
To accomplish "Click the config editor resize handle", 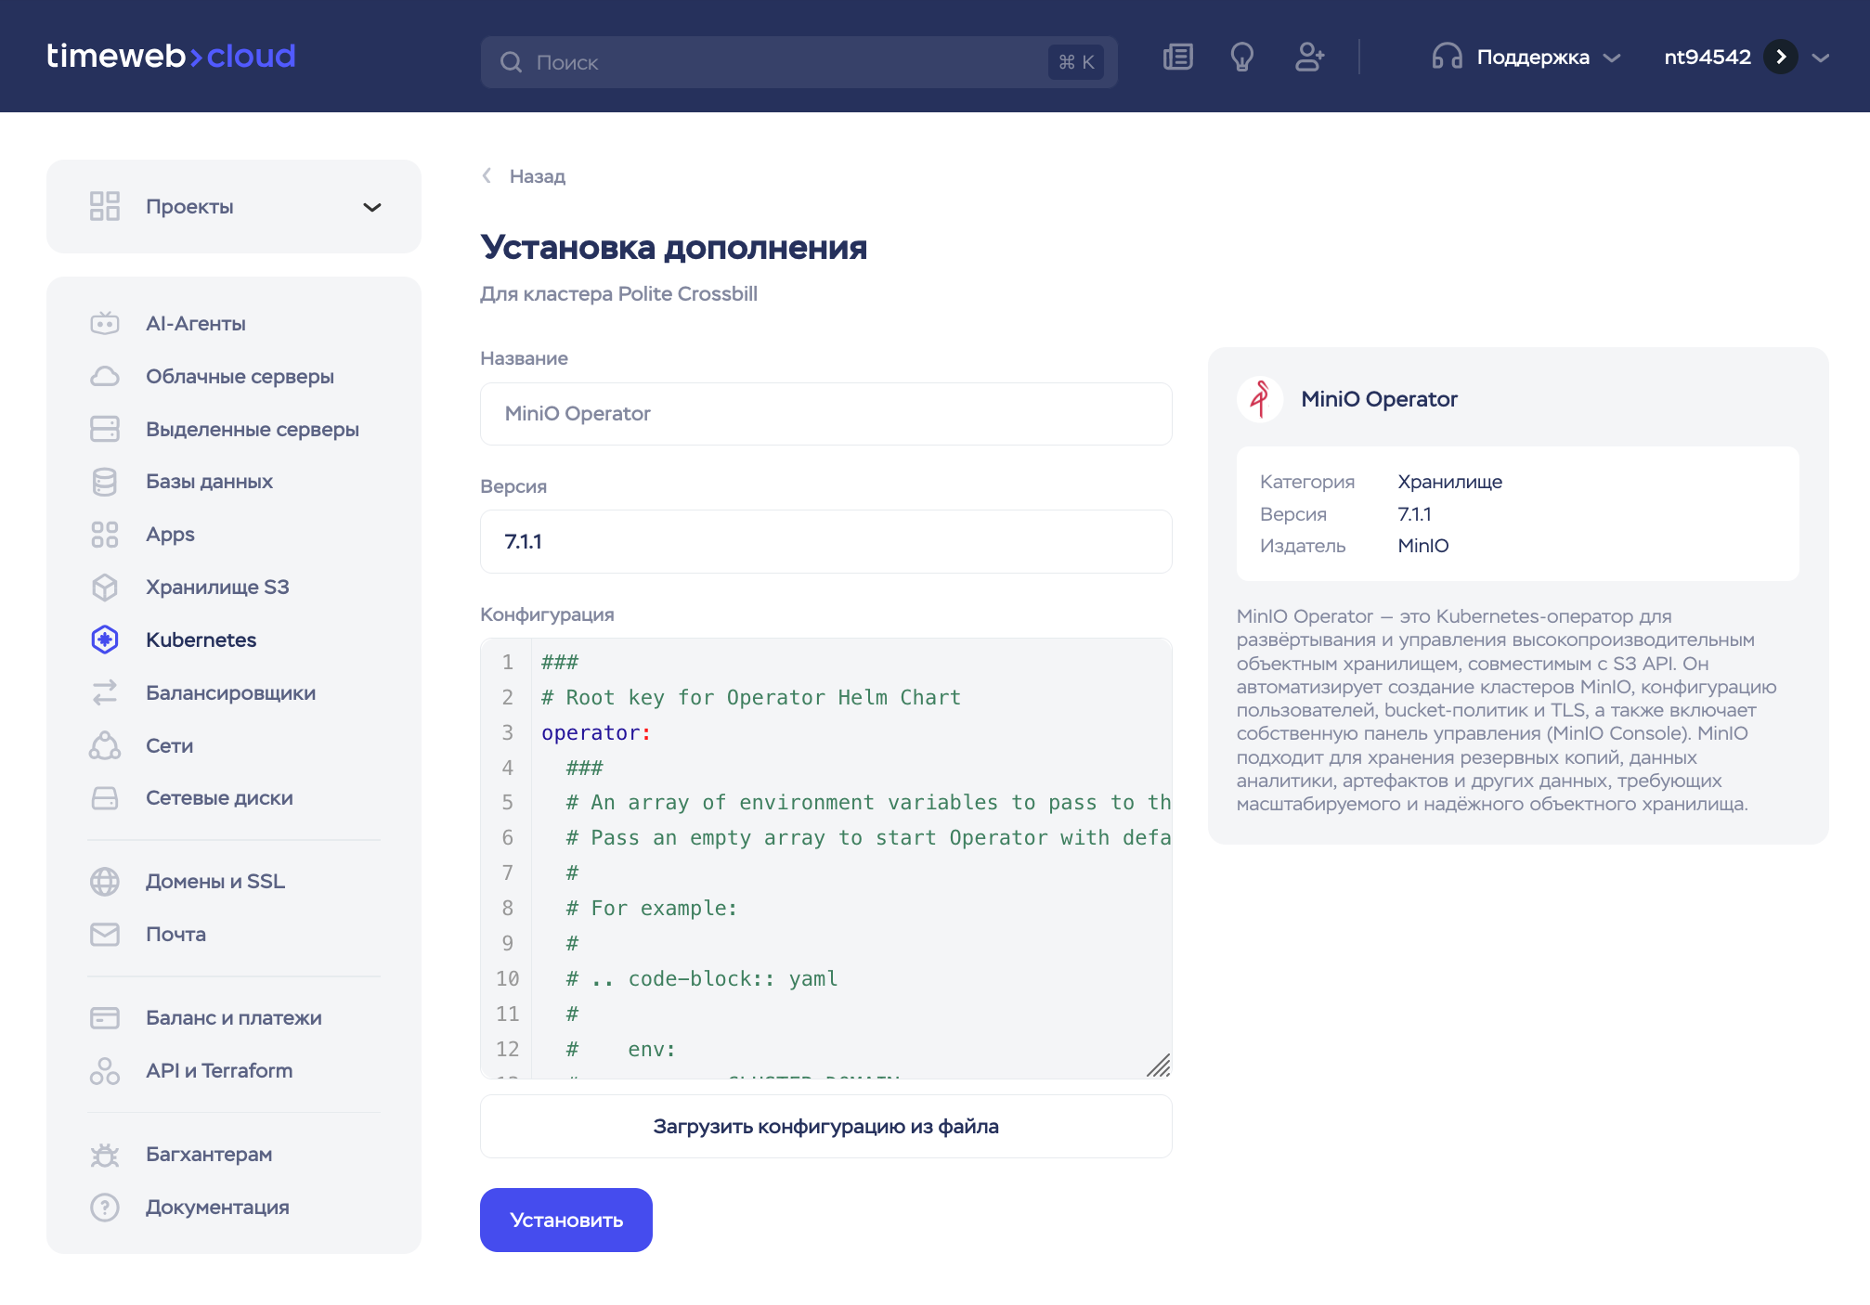I will pyautogui.click(x=1158, y=1065).
